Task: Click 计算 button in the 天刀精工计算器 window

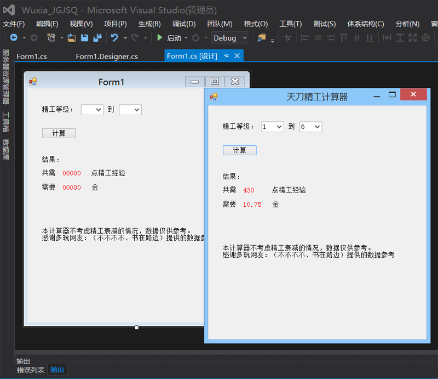Action: pos(239,150)
